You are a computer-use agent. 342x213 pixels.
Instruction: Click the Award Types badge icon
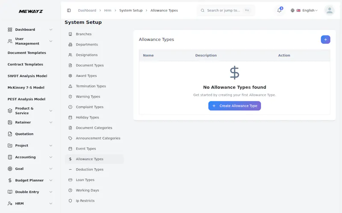coord(70,76)
